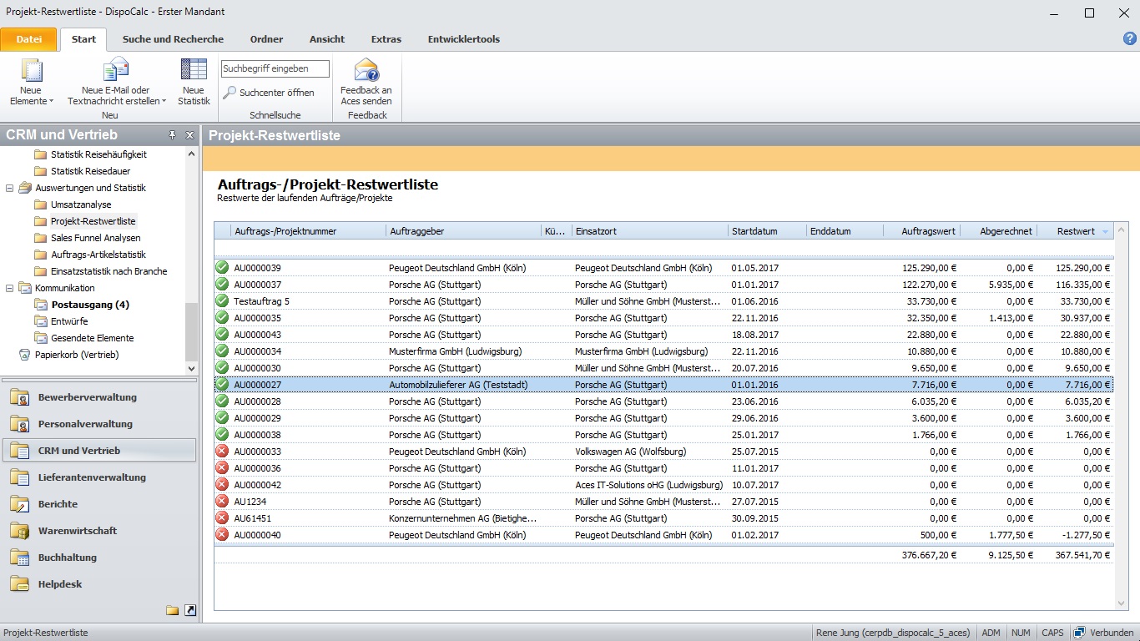Click red status icon of AU0000040

[222, 535]
